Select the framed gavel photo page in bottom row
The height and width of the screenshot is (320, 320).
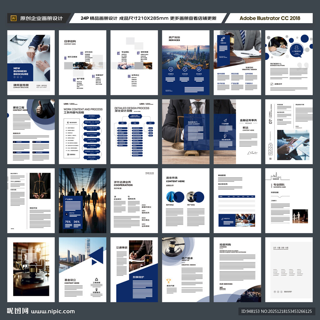pos(31,270)
